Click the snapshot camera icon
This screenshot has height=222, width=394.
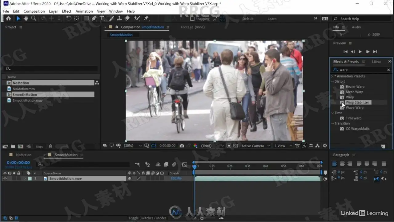point(182,146)
